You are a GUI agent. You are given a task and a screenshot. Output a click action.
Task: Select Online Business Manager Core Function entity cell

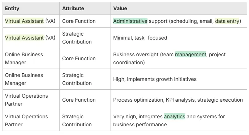pyautogui.click(x=31, y=58)
